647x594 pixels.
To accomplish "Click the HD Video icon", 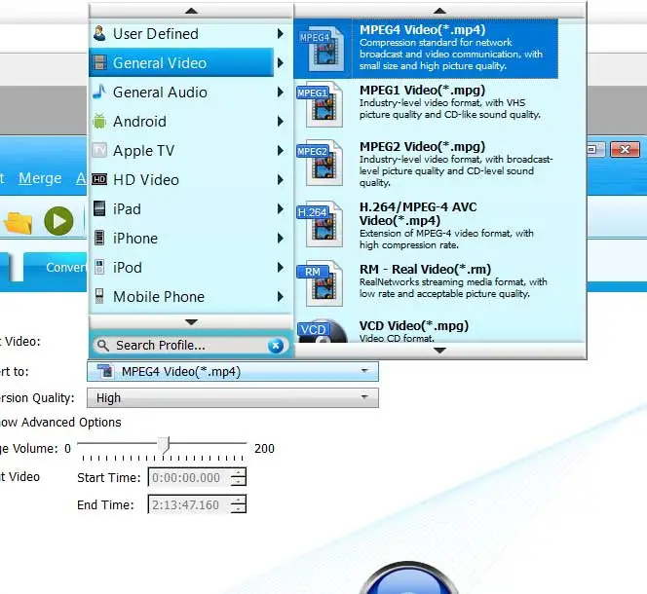I will coord(99,179).
